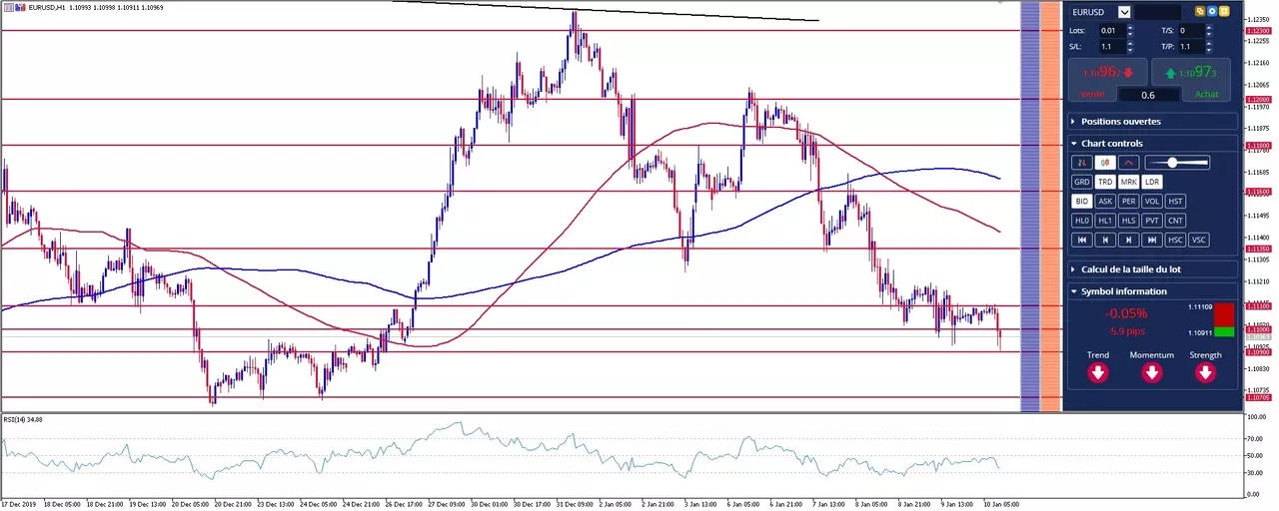Click the chart zoom slider
The image size is (1279, 511).
click(x=1177, y=163)
